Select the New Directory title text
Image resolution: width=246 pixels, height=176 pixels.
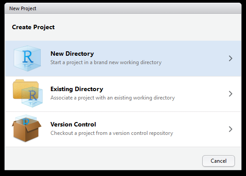72,54
